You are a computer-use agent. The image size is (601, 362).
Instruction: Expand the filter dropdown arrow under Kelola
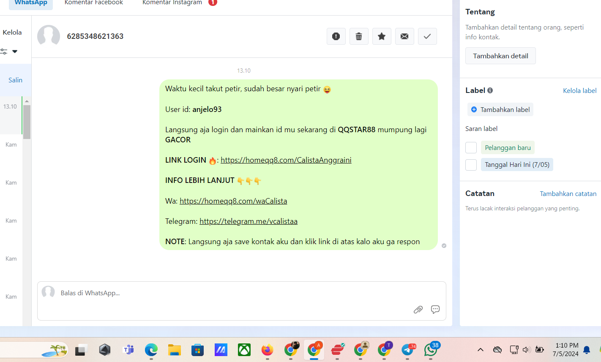[15, 52]
